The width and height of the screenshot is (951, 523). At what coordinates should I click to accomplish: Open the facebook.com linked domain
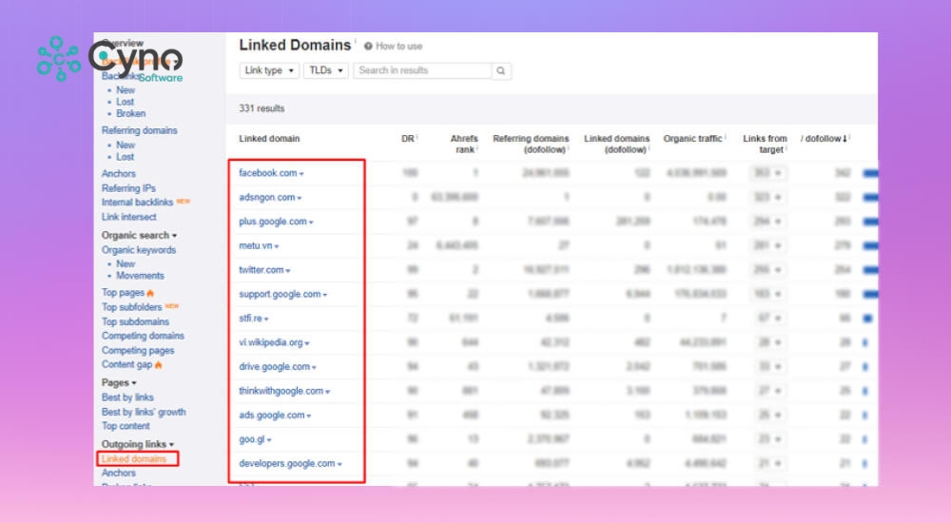[x=267, y=173]
